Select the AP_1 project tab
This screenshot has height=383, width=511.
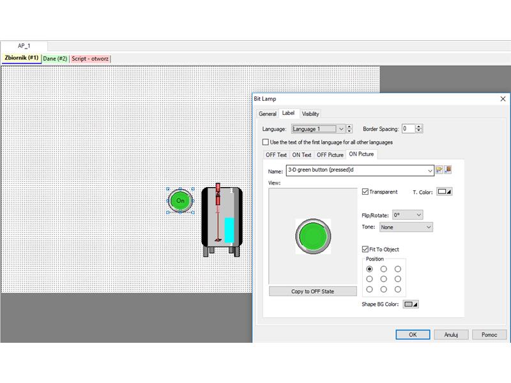pos(24,46)
